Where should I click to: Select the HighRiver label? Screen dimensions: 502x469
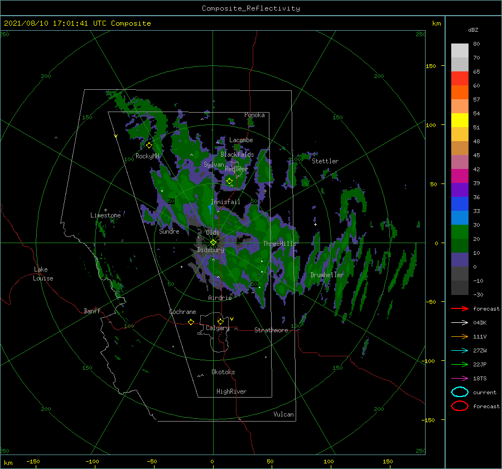point(231,391)
